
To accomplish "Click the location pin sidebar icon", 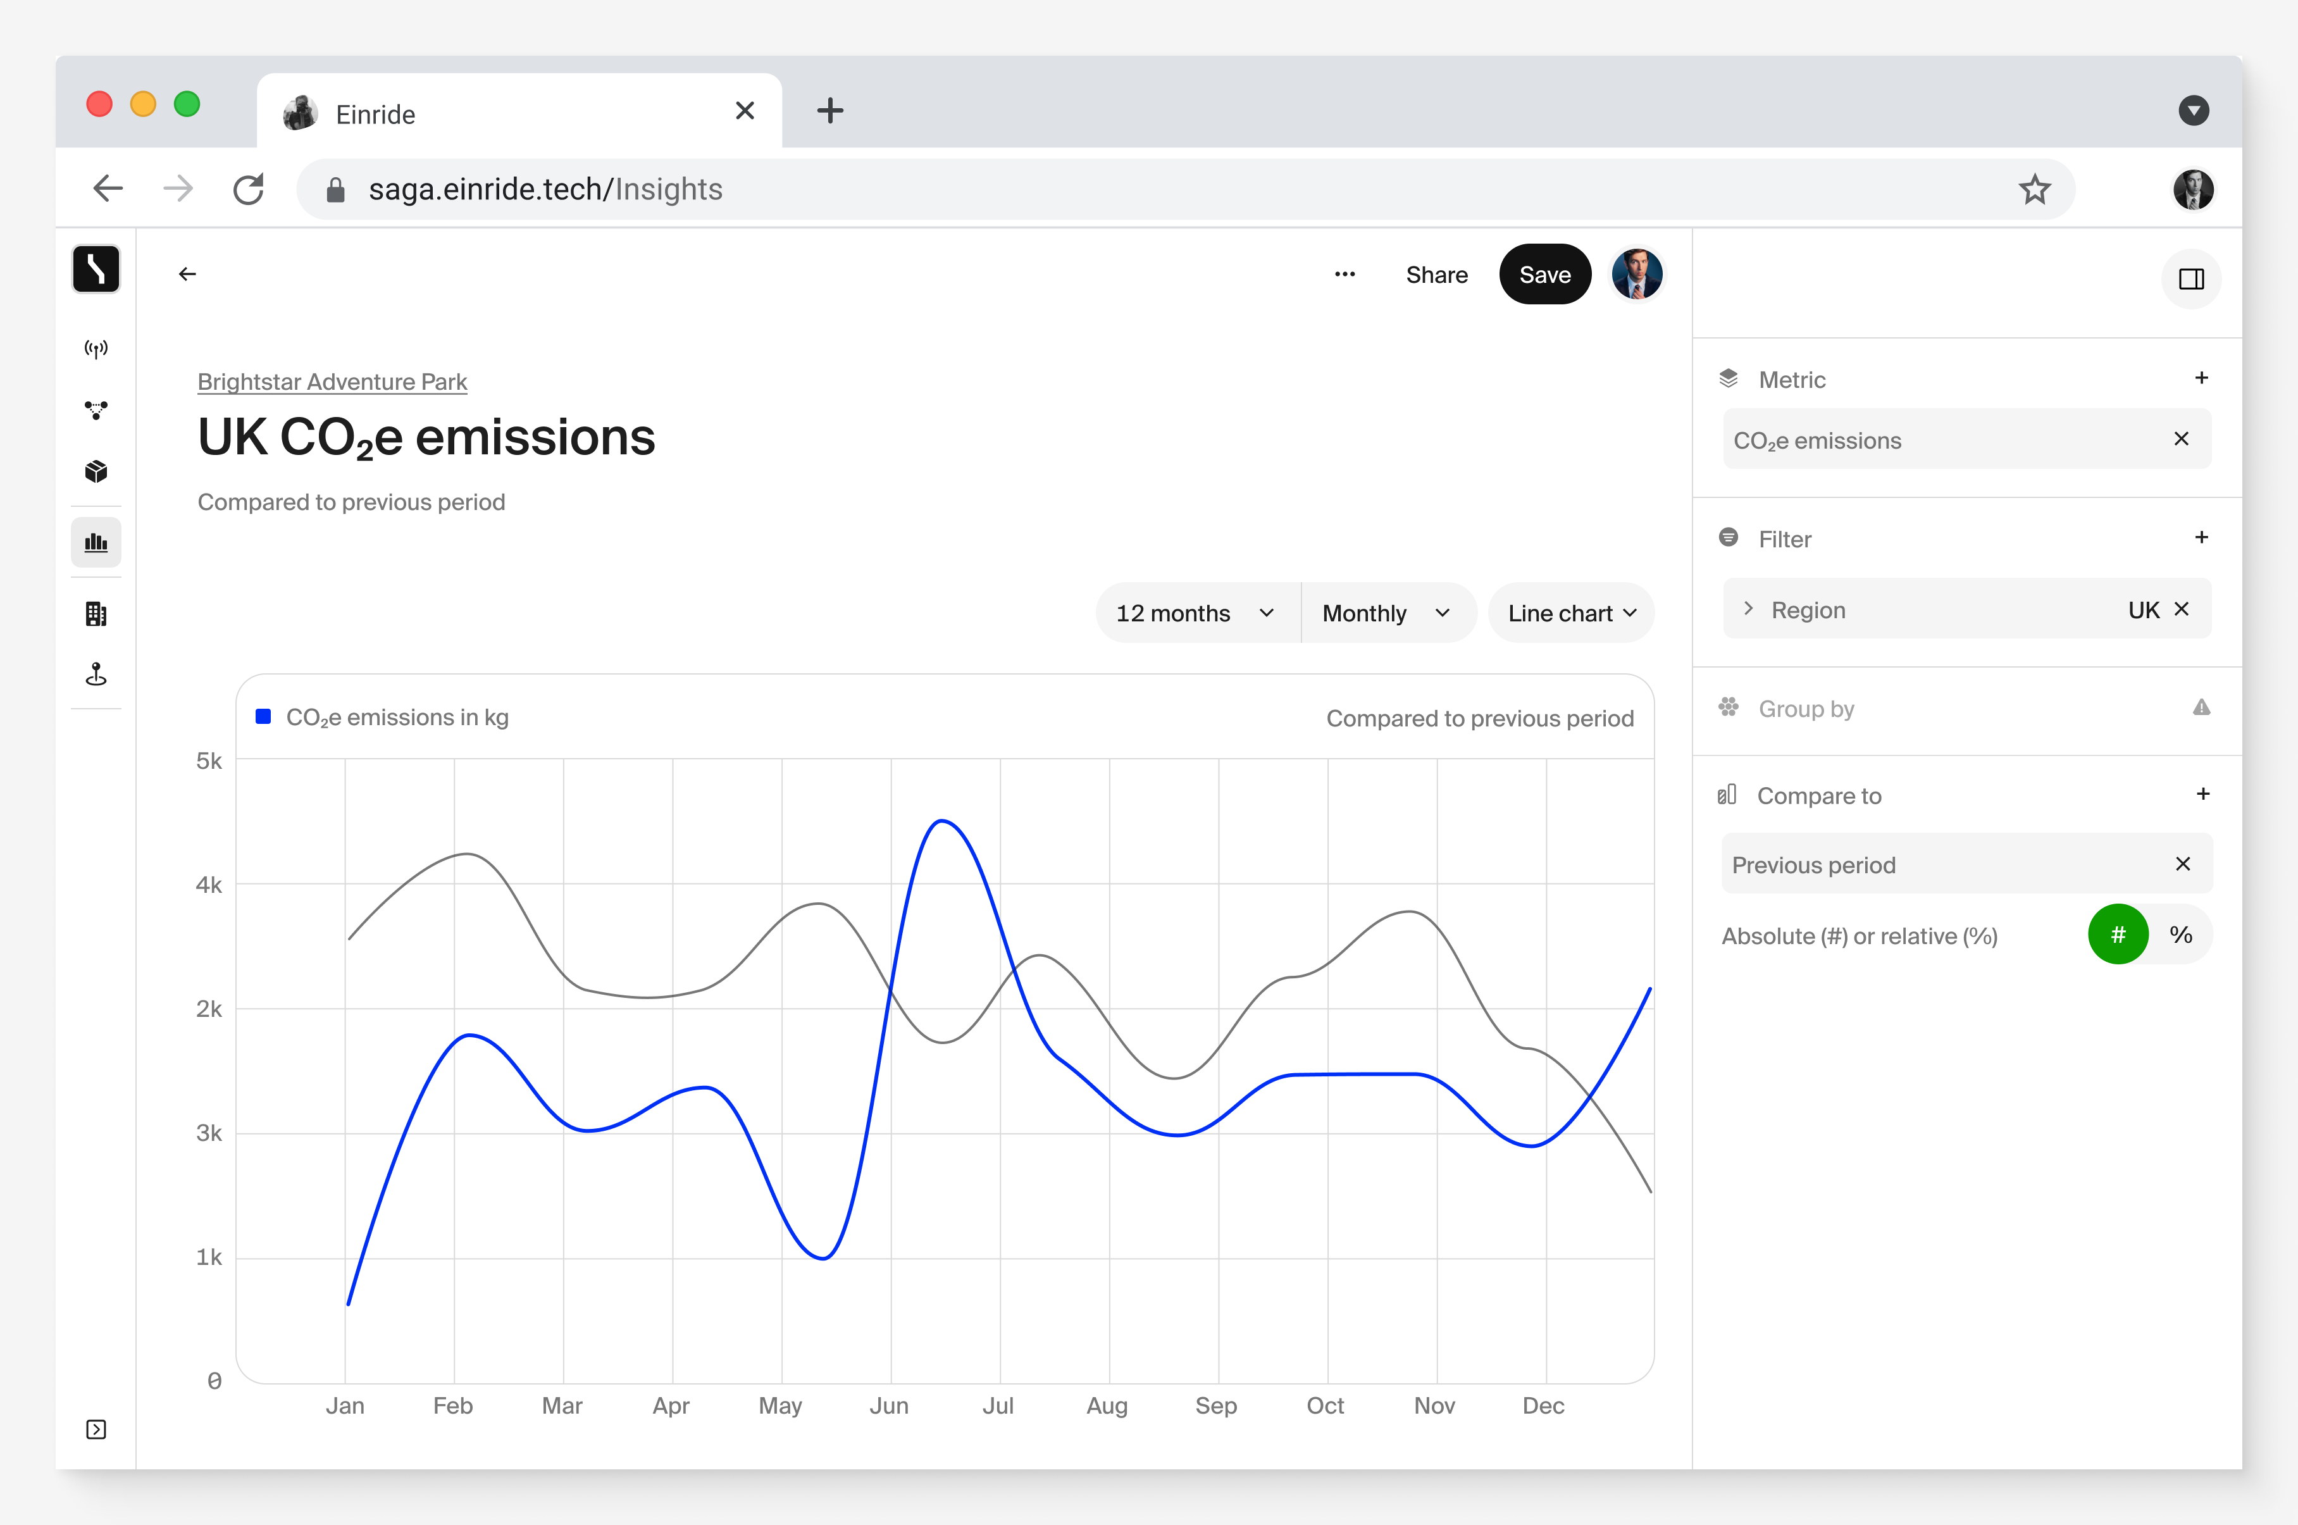I will [96, 674].
